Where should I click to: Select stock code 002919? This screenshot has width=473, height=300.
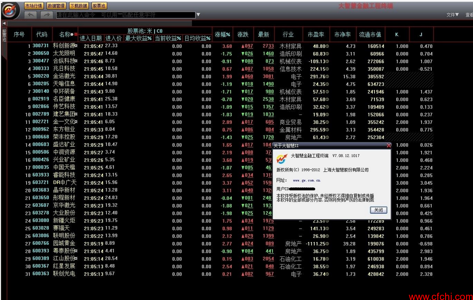coord(40,99)
